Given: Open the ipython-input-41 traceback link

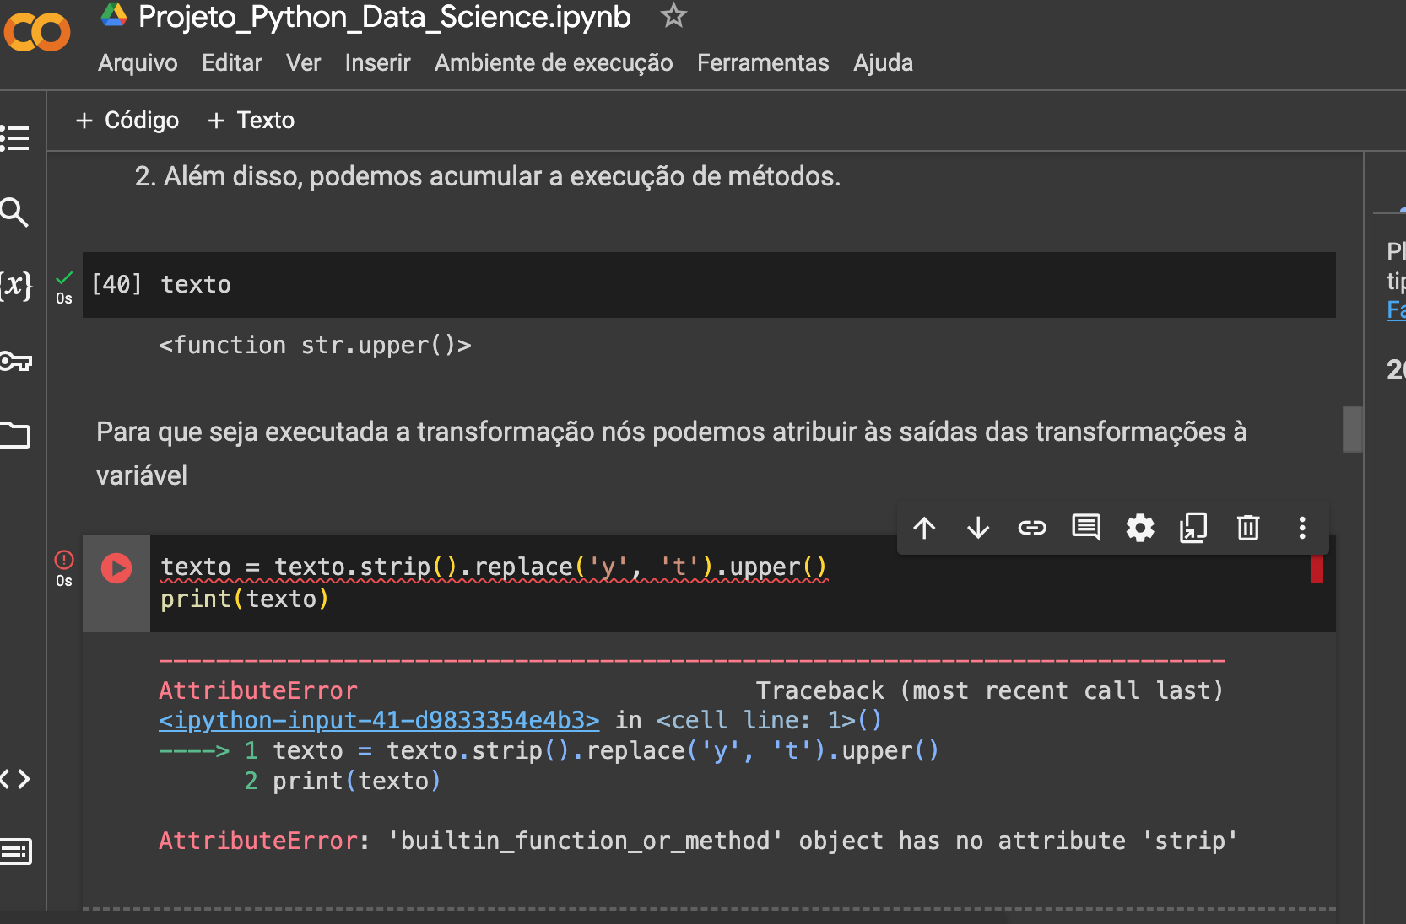Looking at the screenshot, I should [x=379, y=721].
